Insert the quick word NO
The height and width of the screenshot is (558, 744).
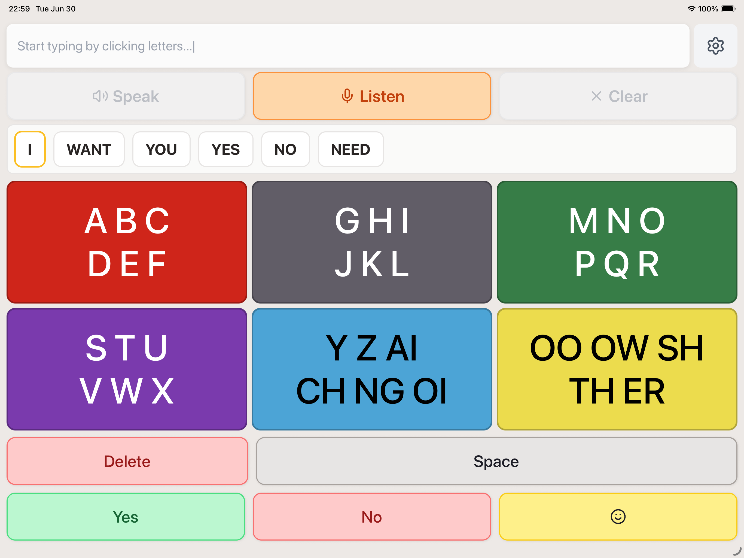286,149
